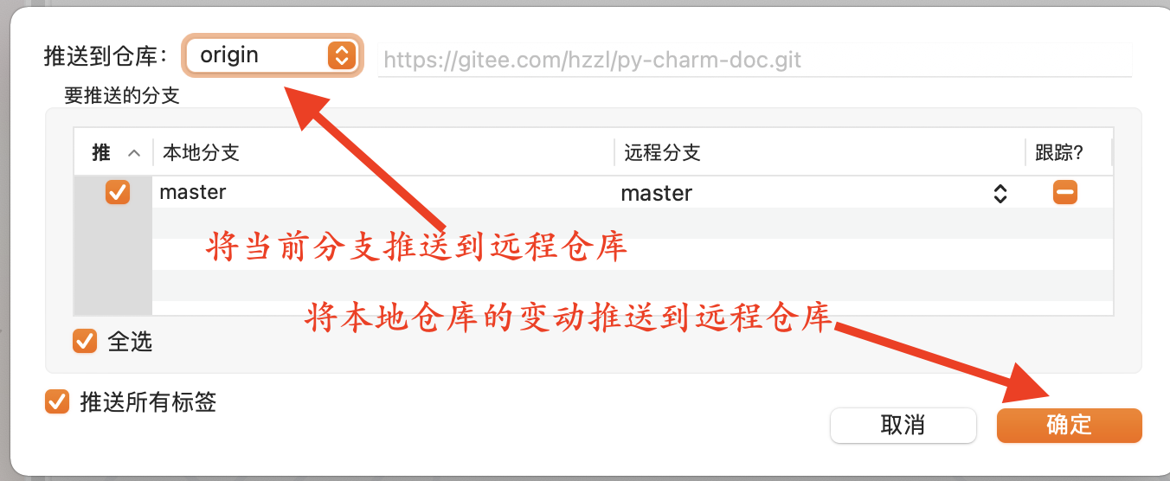This screenshot has height=481, width=1170.
Task: Click the gitee repository URL field
Action: (755, 60)
